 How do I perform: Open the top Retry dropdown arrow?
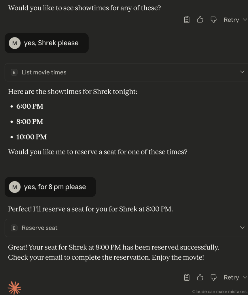[245, 20]
